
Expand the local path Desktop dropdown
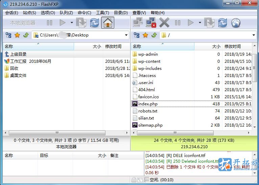(x=126, y=35)
